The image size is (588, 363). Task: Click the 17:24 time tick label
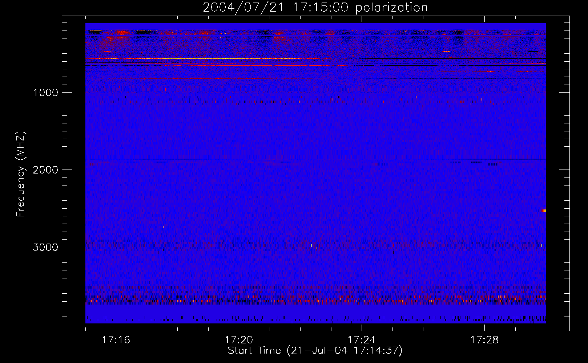coord(362,340)
